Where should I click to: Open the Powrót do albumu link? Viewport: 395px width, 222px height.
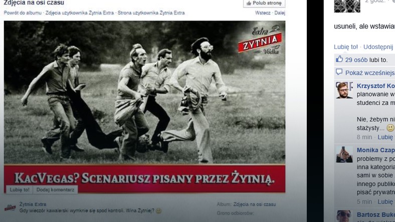[23, 13]
